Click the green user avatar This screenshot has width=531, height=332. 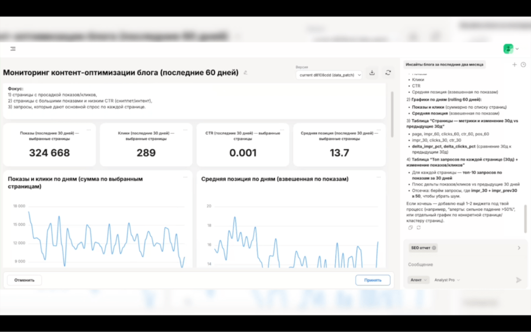click(x=508, y=49)
